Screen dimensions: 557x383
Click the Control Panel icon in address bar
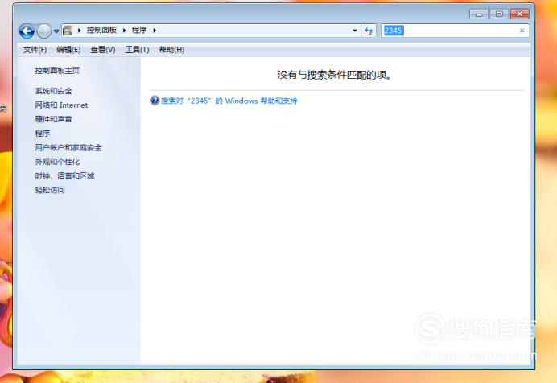[x=68, y=31]
